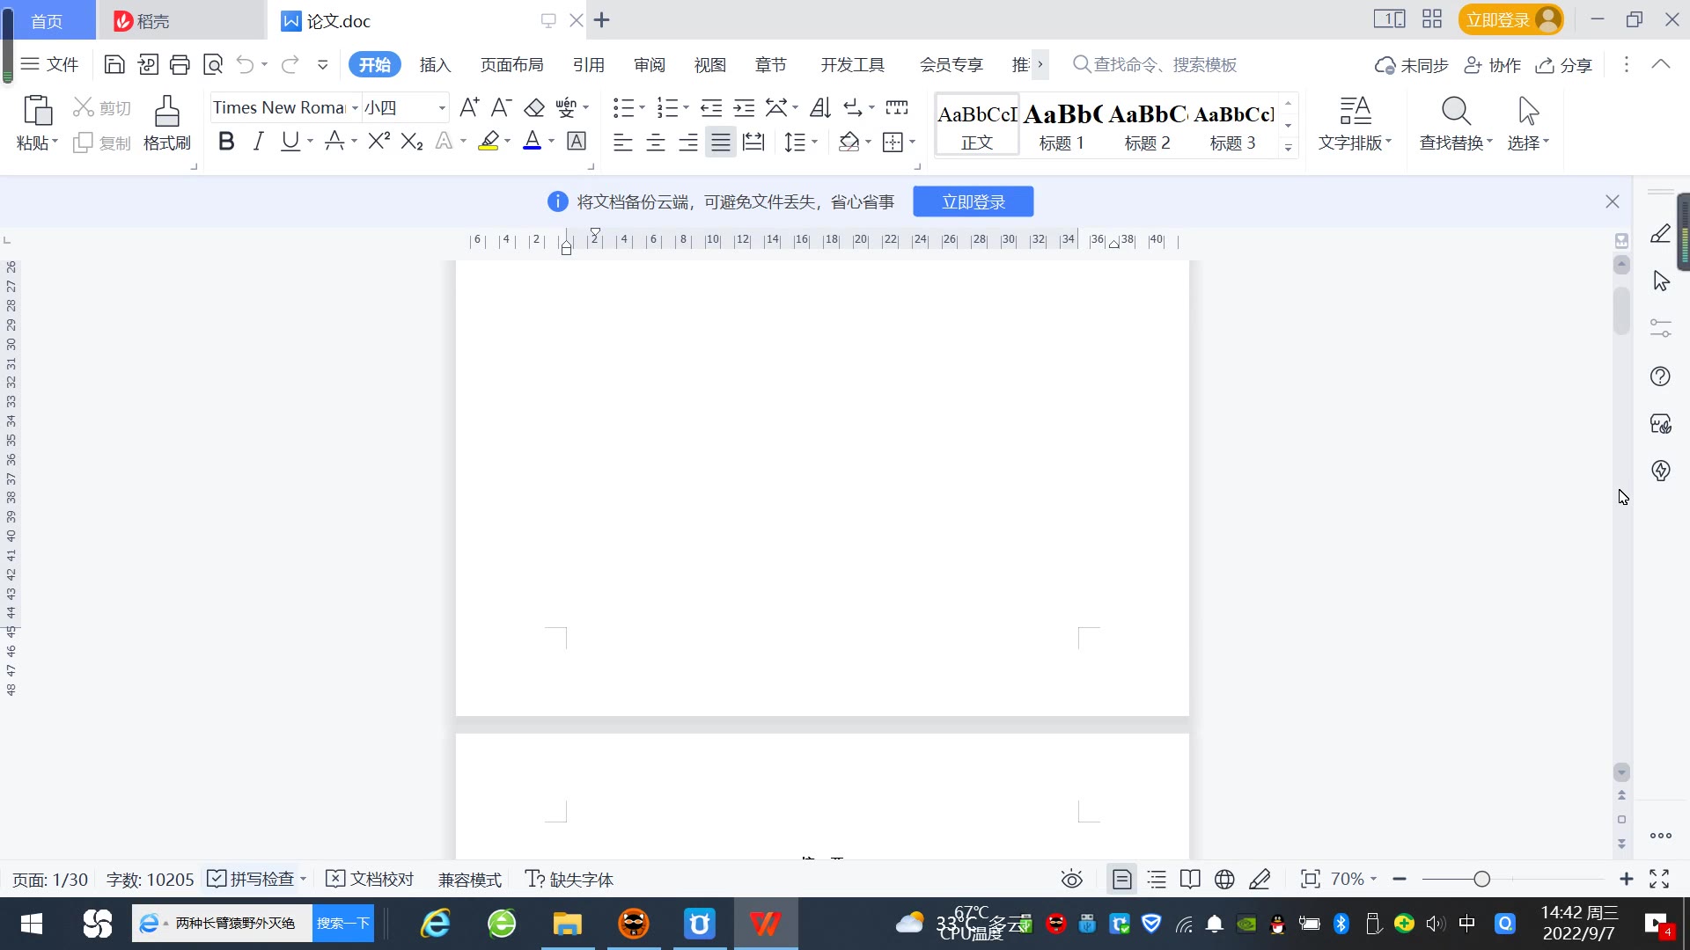Close the cloud backup notification banner
1690x950 pixels.
[x=1612, y=201]
